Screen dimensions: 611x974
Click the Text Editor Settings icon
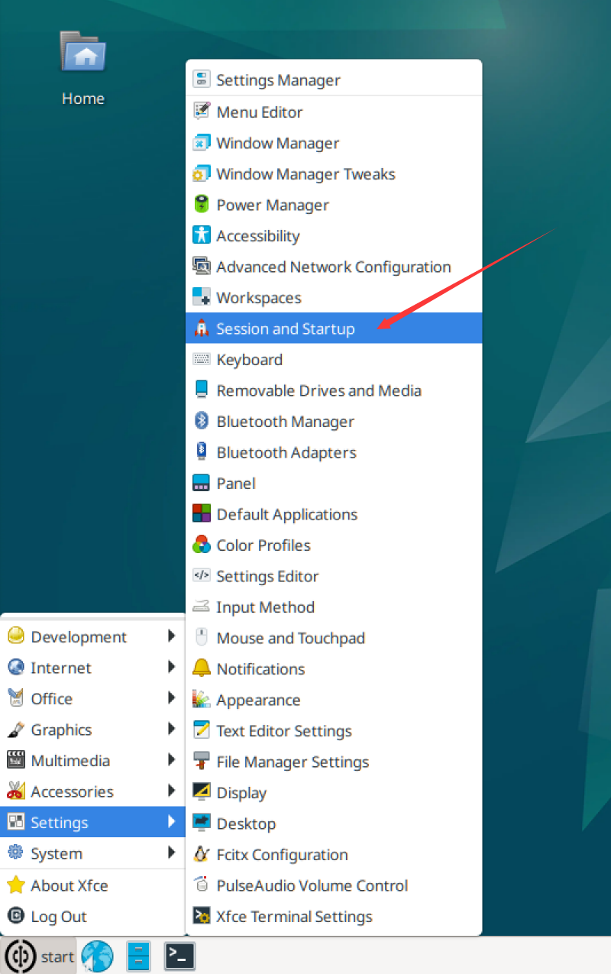tap(202, 730)
